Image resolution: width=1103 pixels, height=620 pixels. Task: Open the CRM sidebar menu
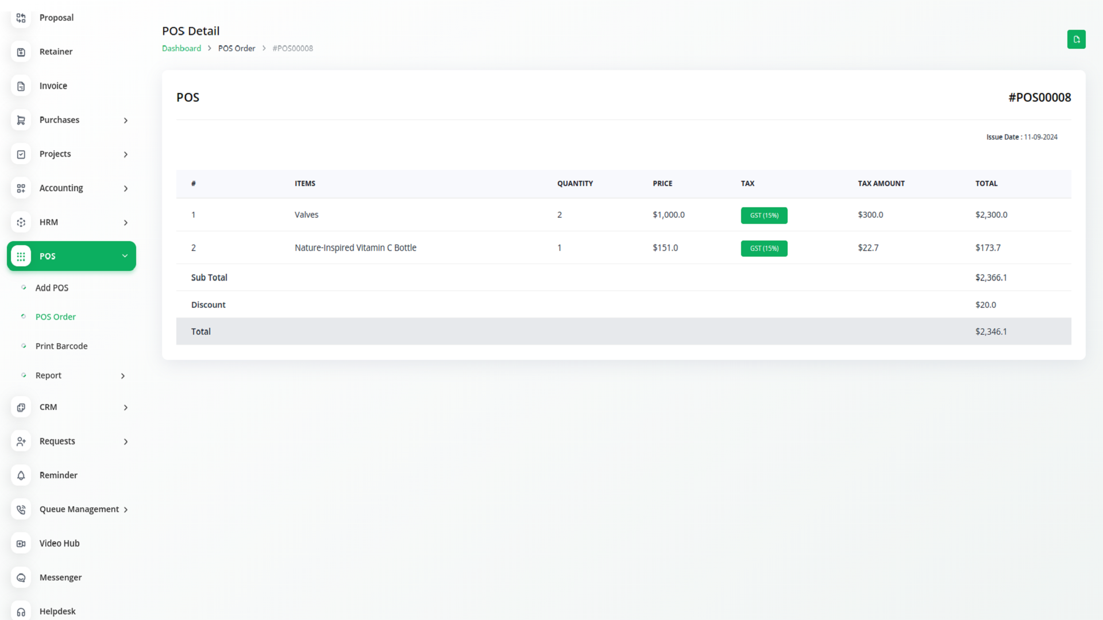pos(48,407)
